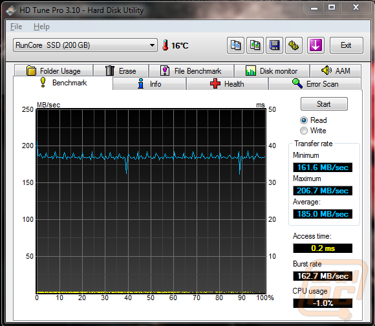
Task: Switch to the Info tab
Action: tap(149, 84)
